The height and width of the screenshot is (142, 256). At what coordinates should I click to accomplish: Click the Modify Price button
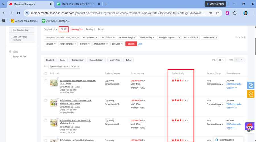click(115, 60)
